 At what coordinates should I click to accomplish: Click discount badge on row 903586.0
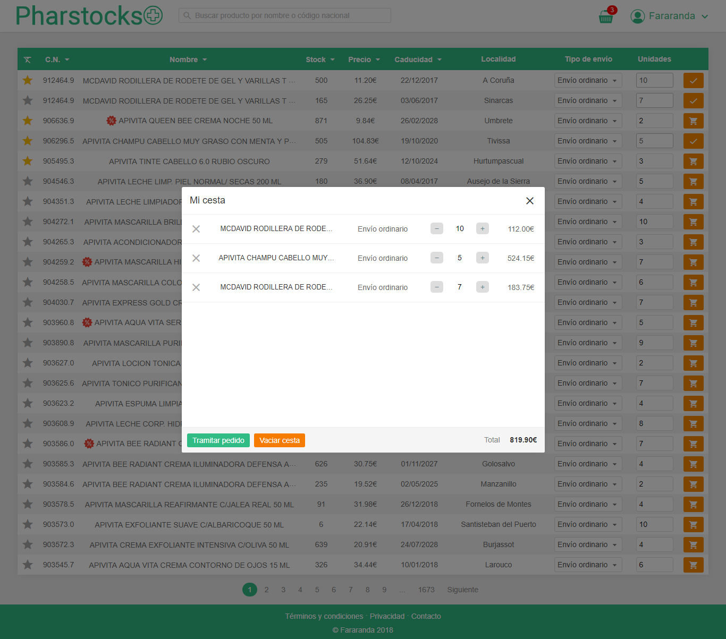coord(89,444)
